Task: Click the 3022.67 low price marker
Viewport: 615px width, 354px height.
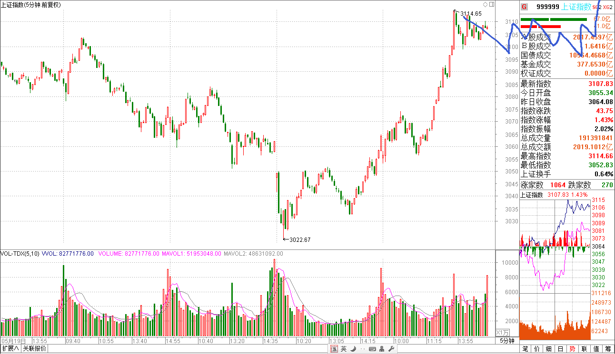Action: (x=299, y=239)
